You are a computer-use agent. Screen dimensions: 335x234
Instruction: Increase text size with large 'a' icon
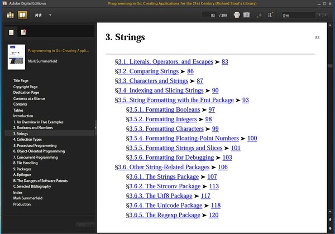[x=270, y=15]
